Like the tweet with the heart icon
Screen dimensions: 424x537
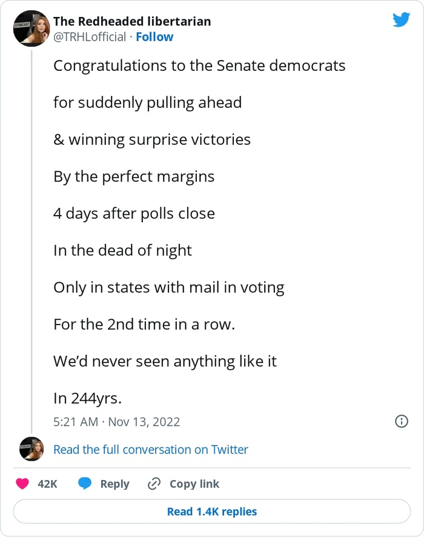pos(22,484)
